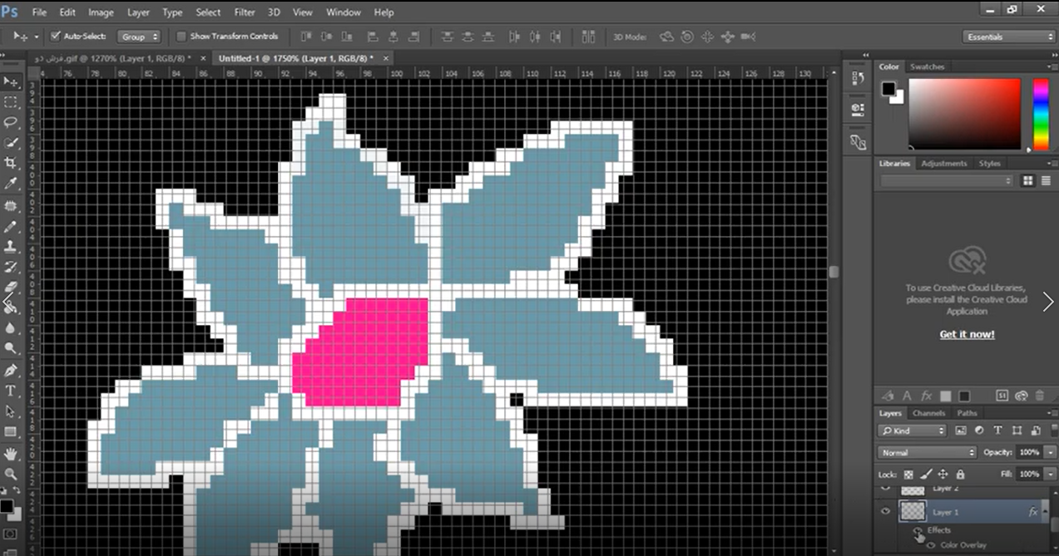Open the Libraries selection dropdown

click(x=947, y=180)
